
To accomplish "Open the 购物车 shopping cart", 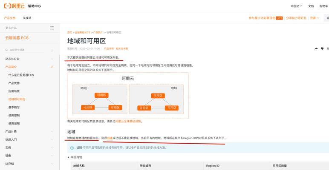I will (324, 6).
